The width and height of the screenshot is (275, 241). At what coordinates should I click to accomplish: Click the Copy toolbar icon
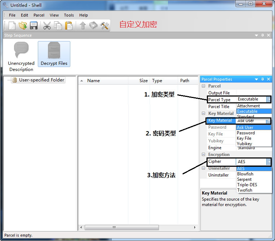[58, 26]
